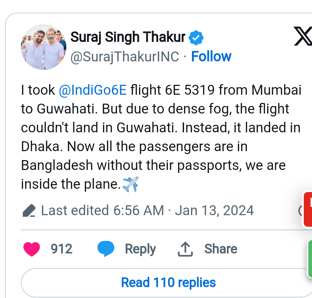Click the author name Suraj Singh Thakur
This screenshot has width=312, height=298.
pyautogui.click(x=128, y=38)
